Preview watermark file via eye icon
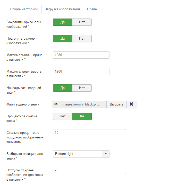 (x=56, y=104)
